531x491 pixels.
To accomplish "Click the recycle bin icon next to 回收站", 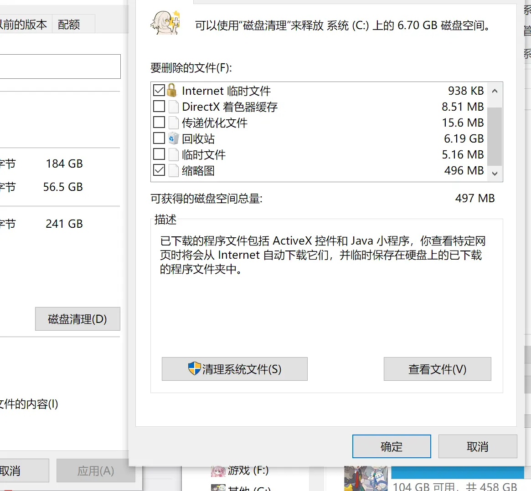I will [173, 138].
